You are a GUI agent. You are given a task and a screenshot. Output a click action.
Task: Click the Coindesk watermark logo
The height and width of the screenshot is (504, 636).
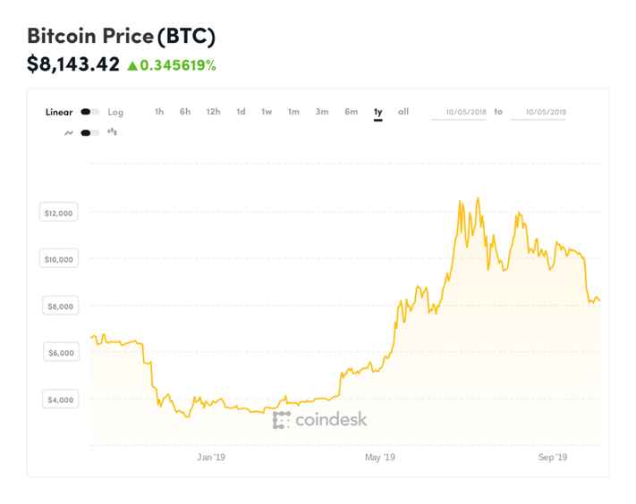(x=319, y=420)
